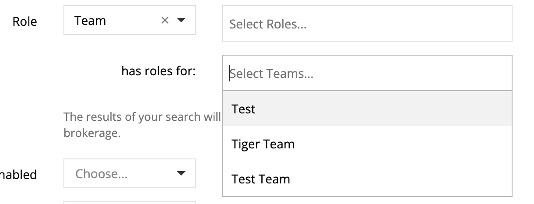Click the word 'brokerage.' in help text

pyautogui.click(x=92, y=133)
